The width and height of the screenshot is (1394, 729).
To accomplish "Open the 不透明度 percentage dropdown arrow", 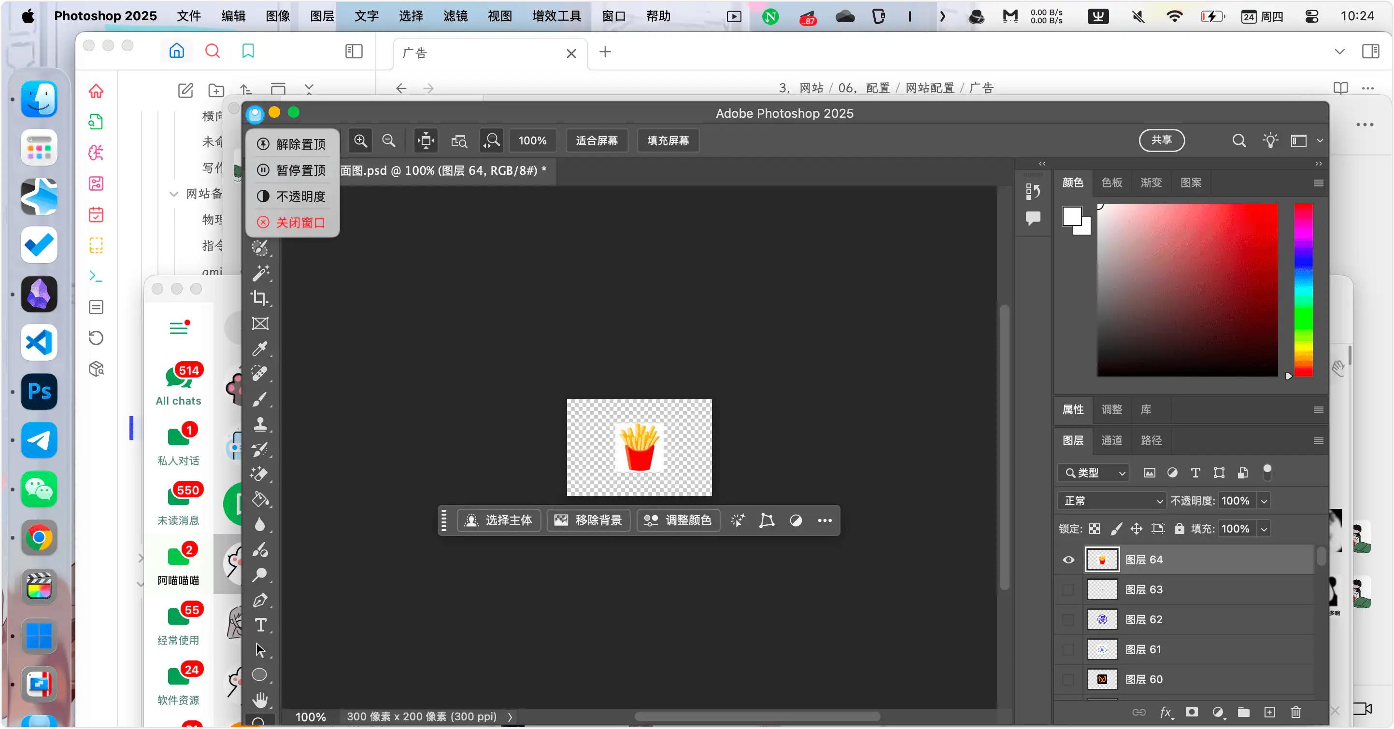I will click(x=1264, y=501).
